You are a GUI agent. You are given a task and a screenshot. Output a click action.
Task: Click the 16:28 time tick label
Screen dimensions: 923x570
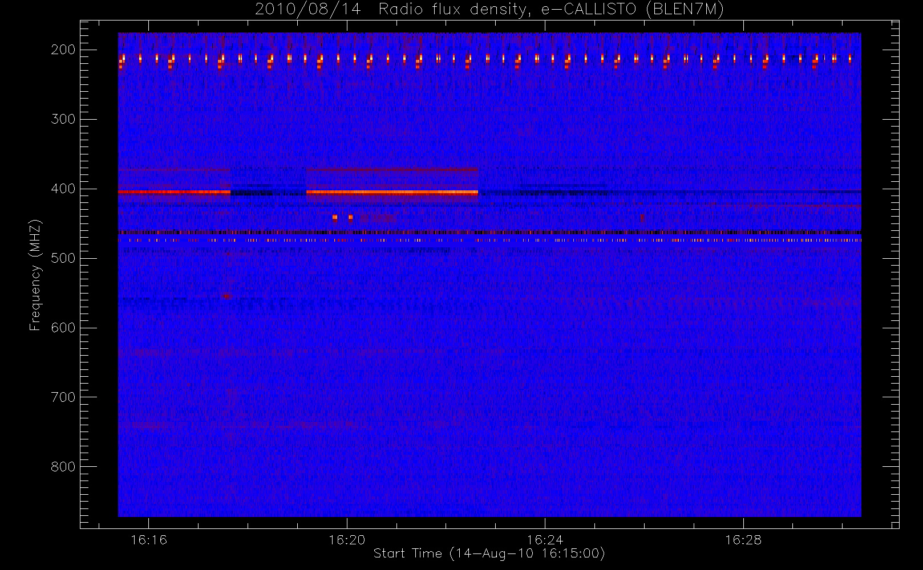pyautogui.click(x=743, y=540)
